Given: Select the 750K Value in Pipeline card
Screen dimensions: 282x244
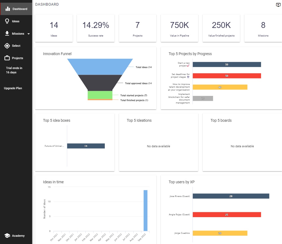Looking at the screenshot, I should [179, 28].
